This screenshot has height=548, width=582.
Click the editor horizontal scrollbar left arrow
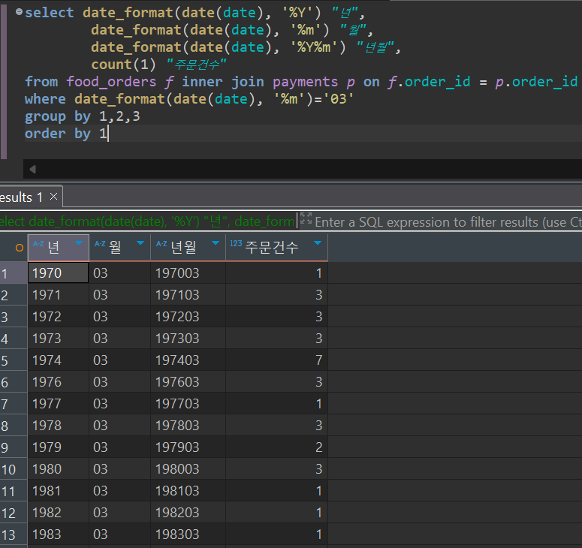coord(32,169)
